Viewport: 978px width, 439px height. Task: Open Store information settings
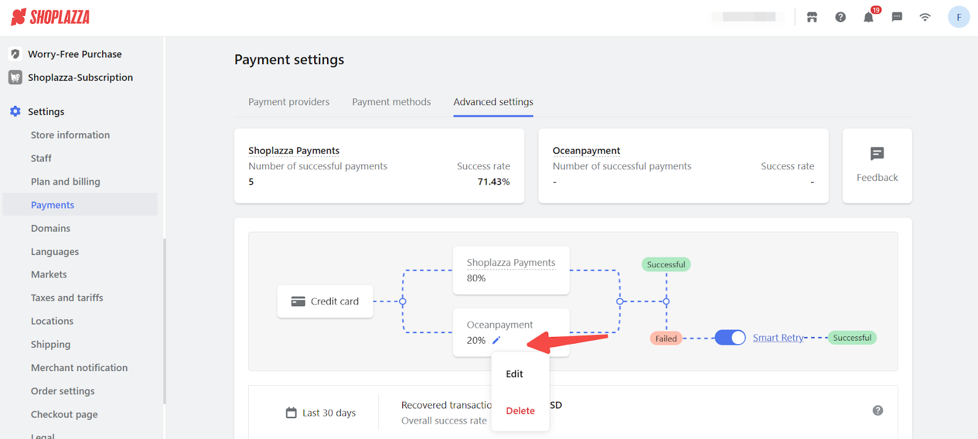[70, 135]
